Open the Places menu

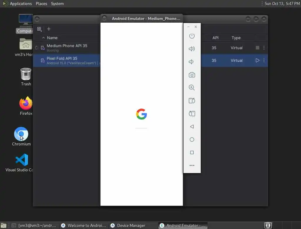[41, 4]
